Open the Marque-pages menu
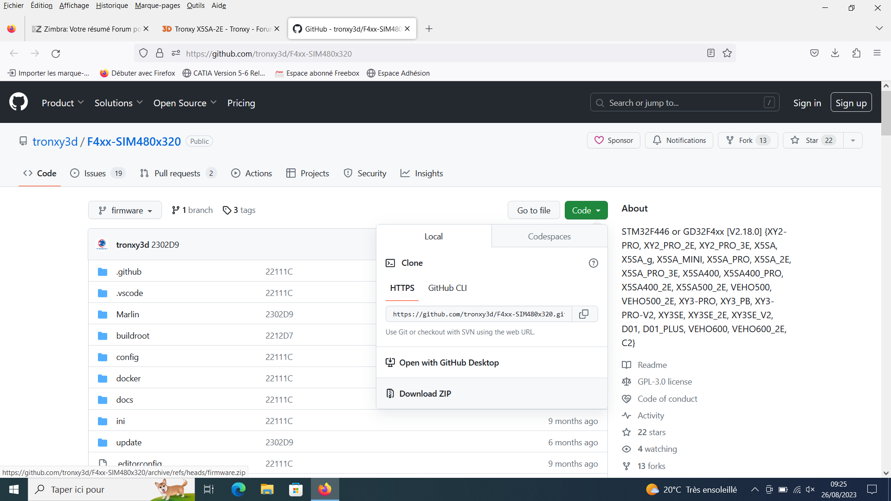This screenshot has height=501, width=891. tap(157, 6)
